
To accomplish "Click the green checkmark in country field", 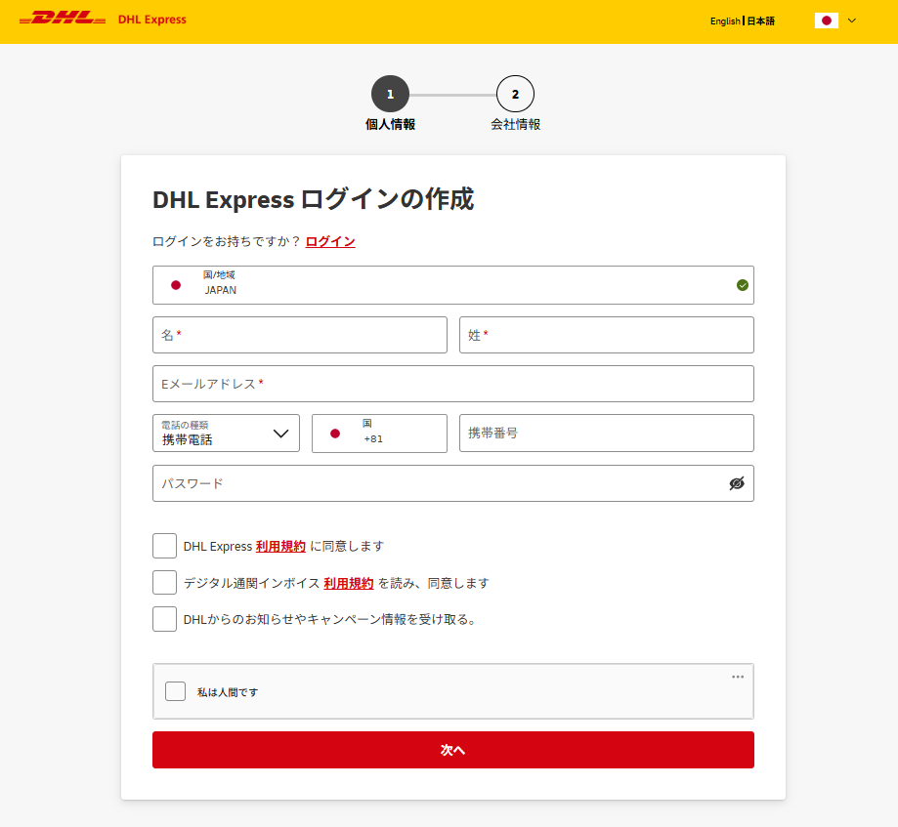I will pos(743,285).
